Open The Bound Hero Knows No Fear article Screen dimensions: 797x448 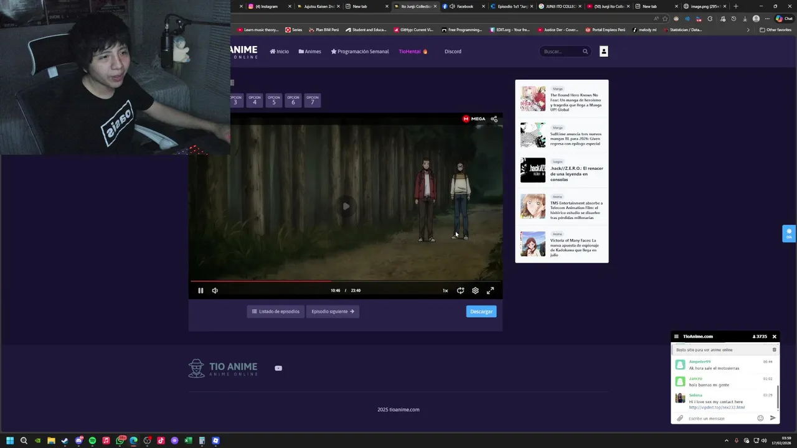click(562, 99)
